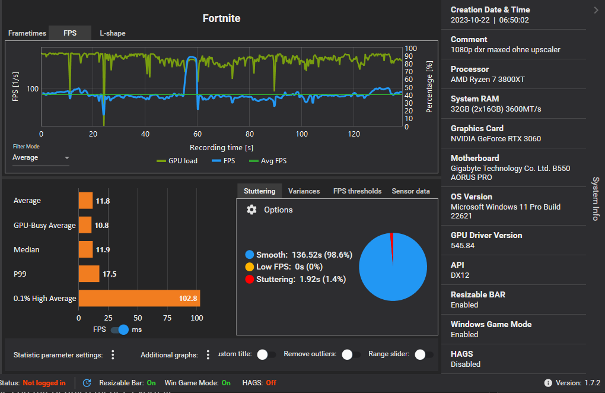Click comment '1080p dxr maxed ohne upscaler'
605x393 pixels.
[x=505, y=50]
